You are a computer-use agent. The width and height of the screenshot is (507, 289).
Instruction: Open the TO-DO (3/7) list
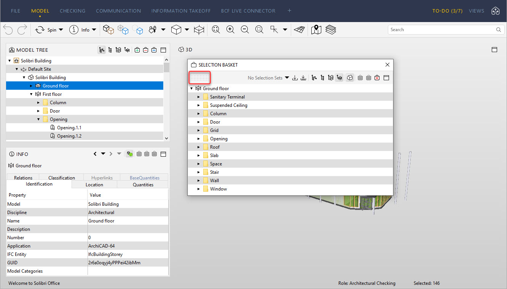tap(448, 11)
